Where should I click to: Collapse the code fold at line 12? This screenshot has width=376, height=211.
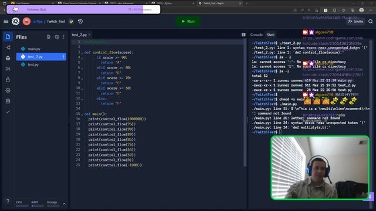82,99
